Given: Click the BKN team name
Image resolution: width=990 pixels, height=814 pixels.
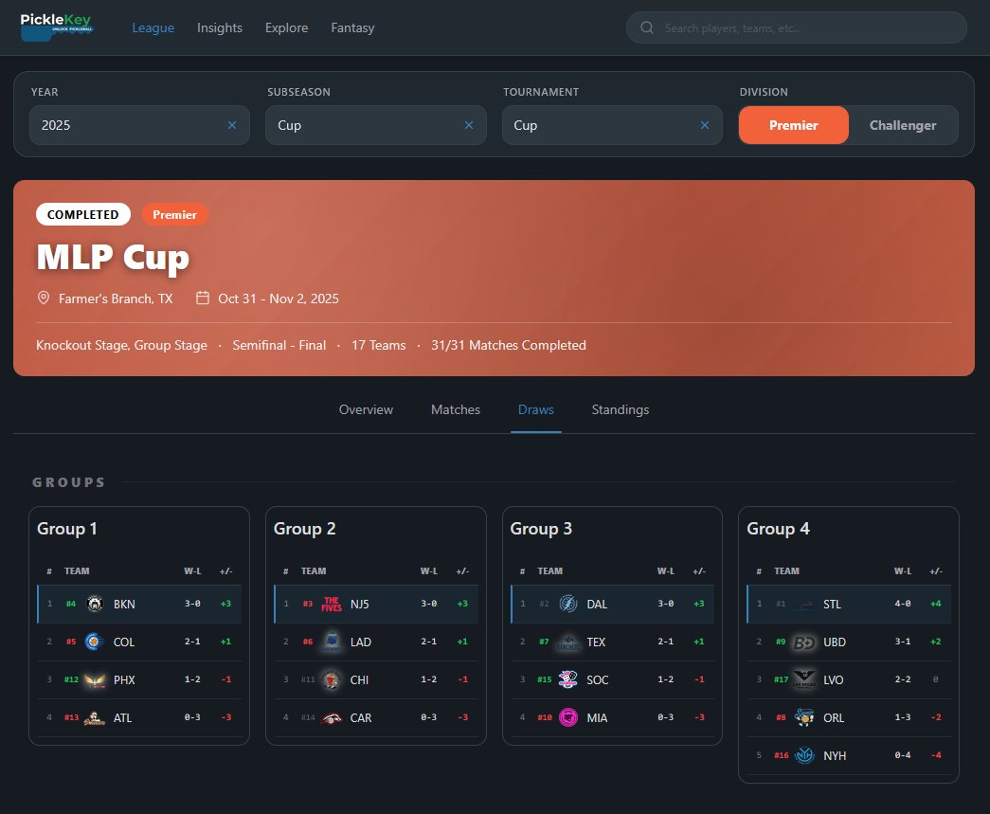Looking at the screenshot, I should point(124,605).
